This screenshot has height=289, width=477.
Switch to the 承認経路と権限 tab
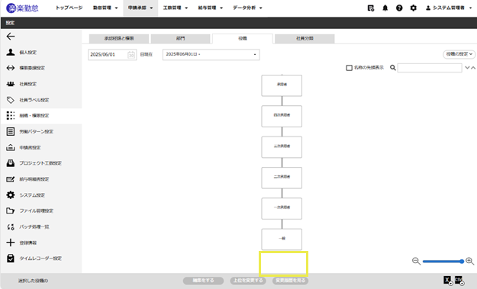[x=119, y=39]
